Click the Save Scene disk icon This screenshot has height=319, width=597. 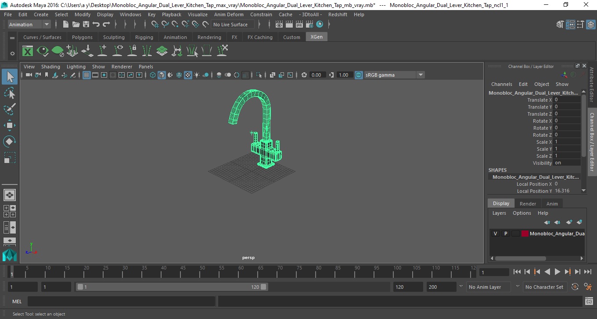point(86,25)
